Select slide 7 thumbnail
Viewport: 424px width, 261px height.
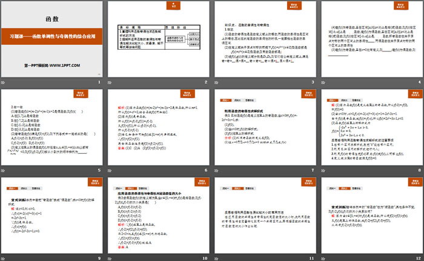pos(265,127)
